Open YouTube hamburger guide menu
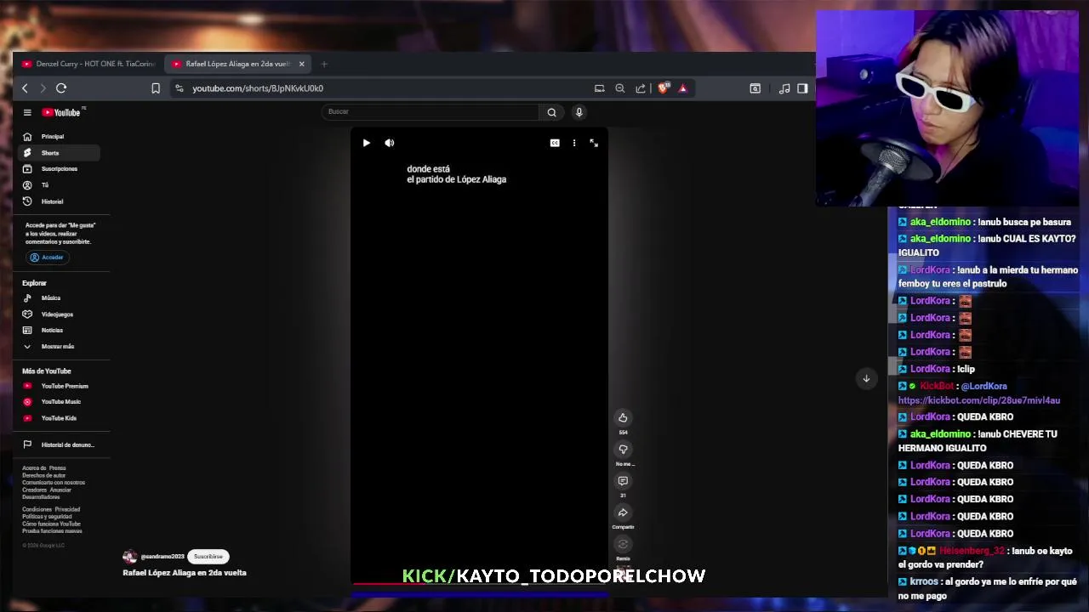The image size is (1089, 612). click(x=27, y=112)
